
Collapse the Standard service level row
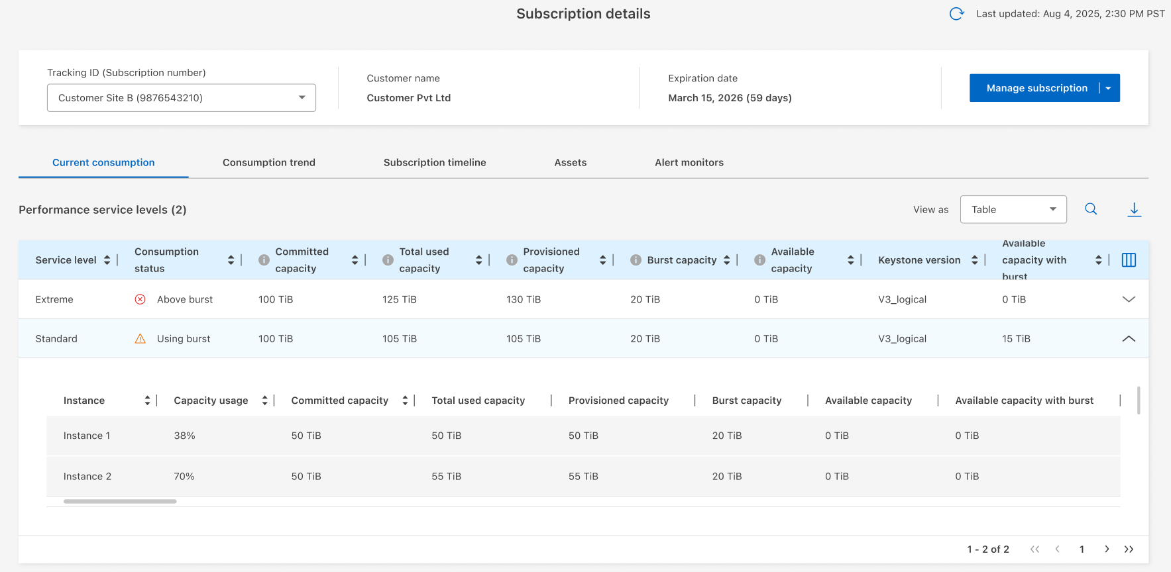(x=1129, y=339)
